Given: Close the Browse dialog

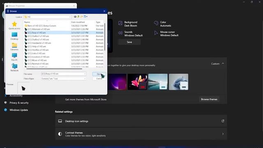Looking at the screenshot, I should click(104, 11).
